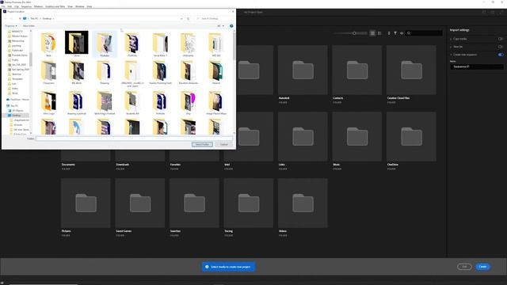Click the dialog file list vertical scrollbar
The height and width of the screenshot is (285, 507).
tap(234, 47)
